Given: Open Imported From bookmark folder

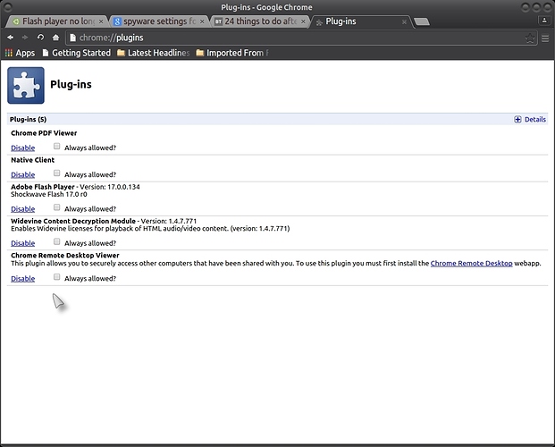Looking at the screenshot, I should (x=232, y=53).
